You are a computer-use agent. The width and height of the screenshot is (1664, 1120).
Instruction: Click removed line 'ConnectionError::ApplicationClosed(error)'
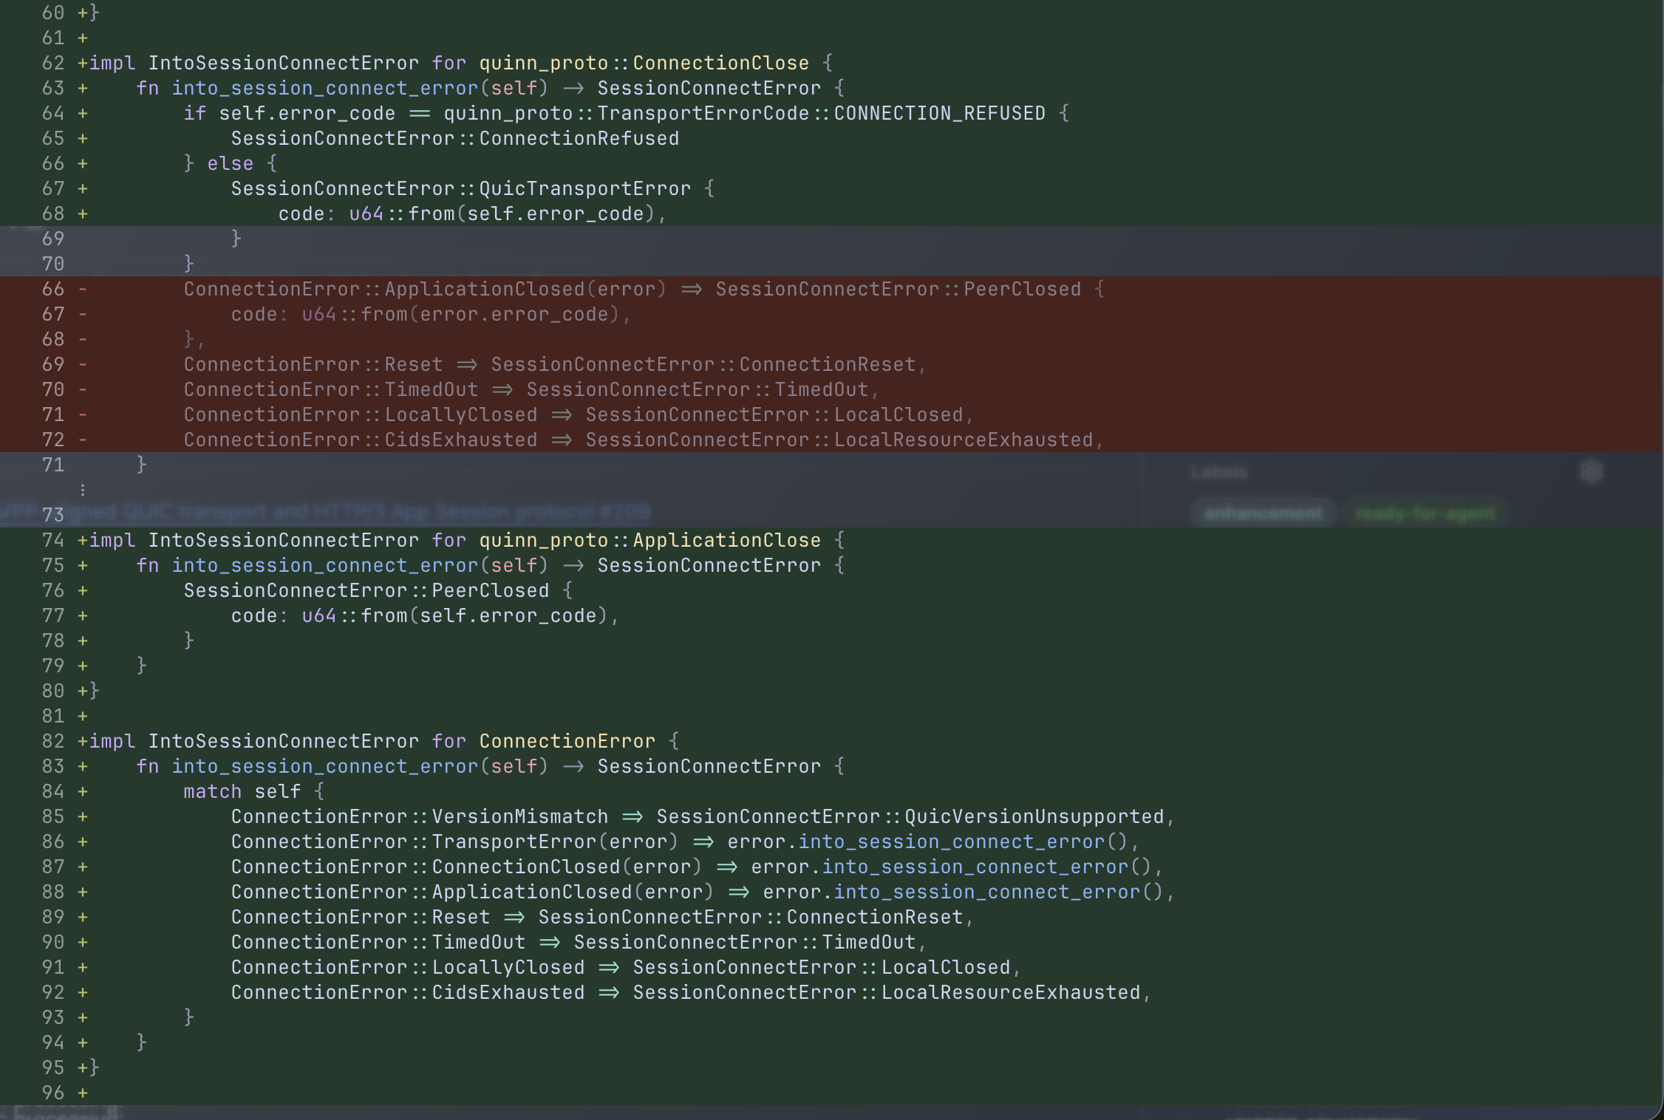coord(425,289)
